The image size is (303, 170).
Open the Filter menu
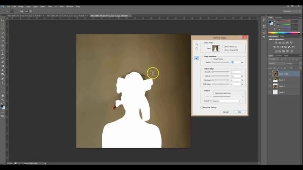click(50, 7)
